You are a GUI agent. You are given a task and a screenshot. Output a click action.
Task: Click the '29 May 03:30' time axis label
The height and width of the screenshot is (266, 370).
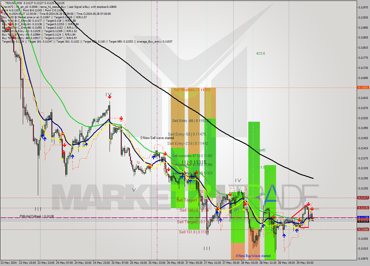click(x=305, y=263)
